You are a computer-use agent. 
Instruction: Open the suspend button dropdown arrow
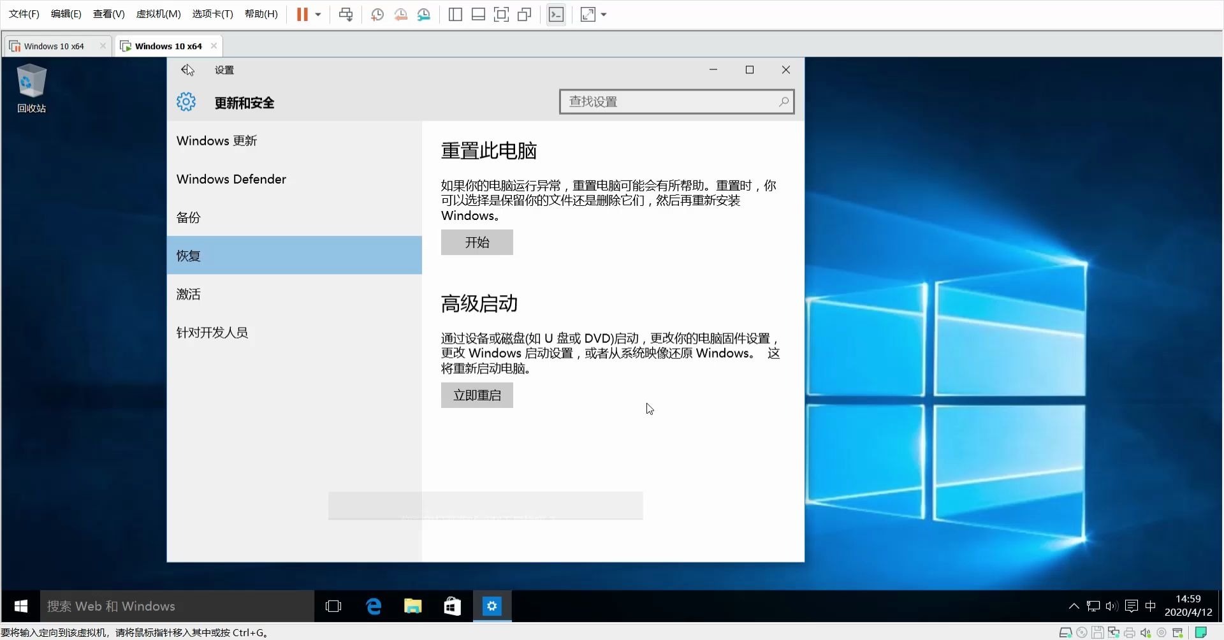tap(317, 14)
